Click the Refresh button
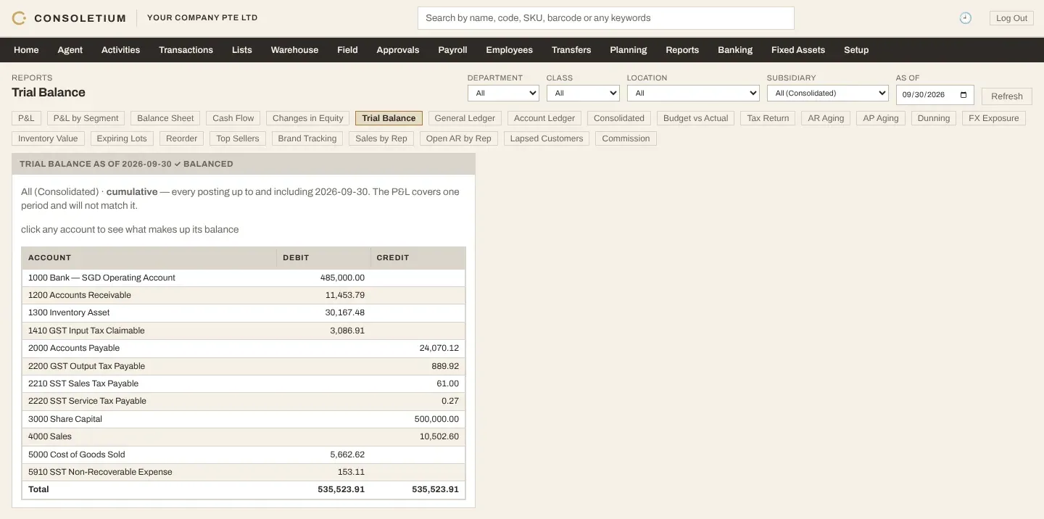Viewport: 1044px width, 519px height. point(1006,96)
